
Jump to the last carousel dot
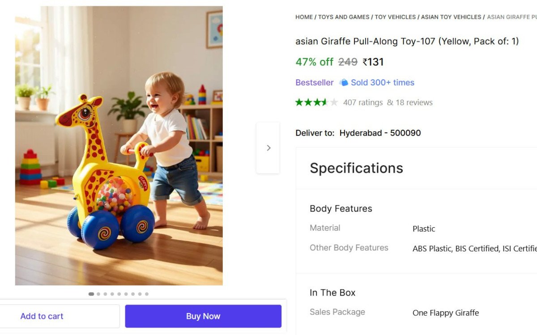147,294
